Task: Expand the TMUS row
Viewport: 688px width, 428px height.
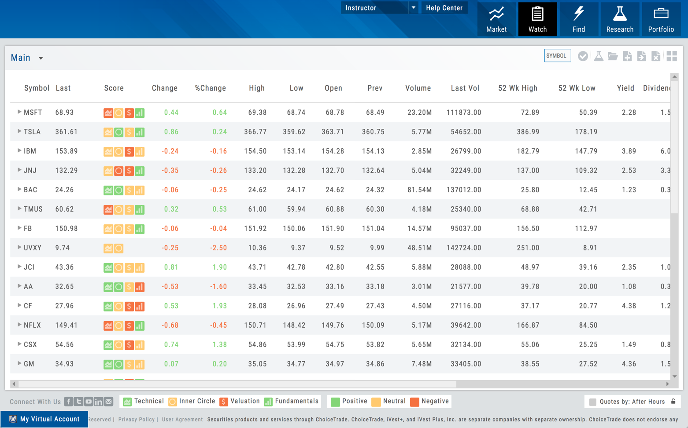Action: [19, 209]
